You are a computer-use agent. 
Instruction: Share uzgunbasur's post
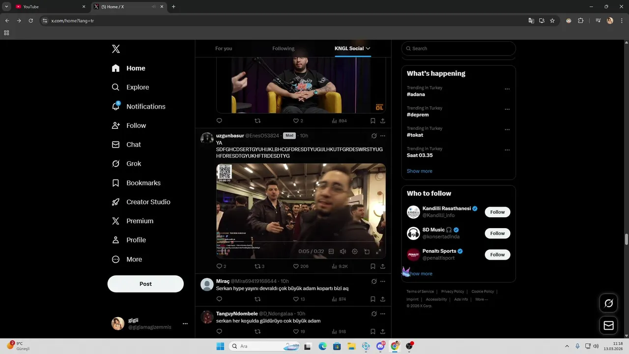tap(383, 266)
